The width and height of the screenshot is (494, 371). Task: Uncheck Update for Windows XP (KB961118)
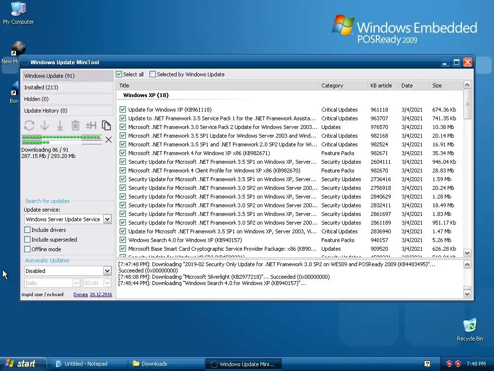tap(123, 110)
